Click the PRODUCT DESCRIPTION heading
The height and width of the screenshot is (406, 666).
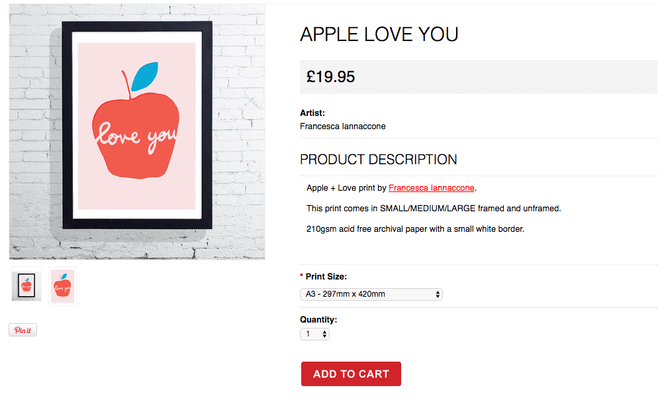378,160
